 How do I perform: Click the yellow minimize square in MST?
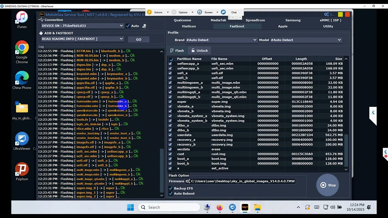click(340, 14)
